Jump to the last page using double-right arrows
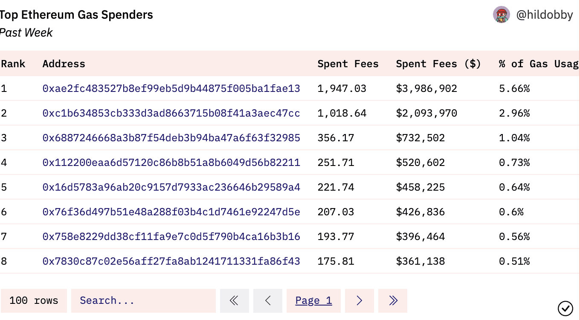 [x=393, y=301]
